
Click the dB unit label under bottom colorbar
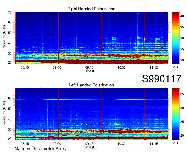coord(175,143)
